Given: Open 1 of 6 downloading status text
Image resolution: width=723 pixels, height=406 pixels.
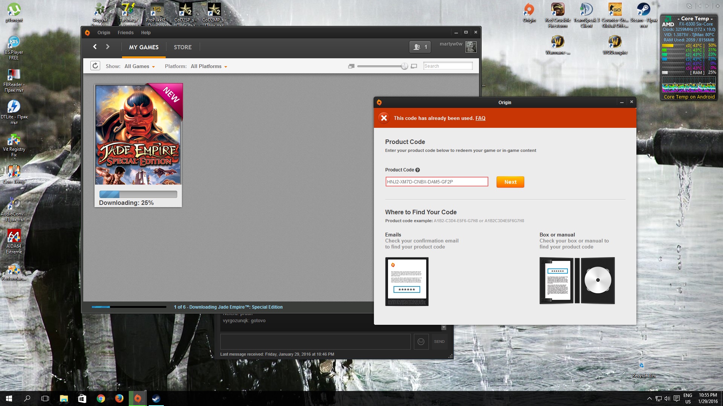Looking at the screenshot, I should [x=228, y=307].
